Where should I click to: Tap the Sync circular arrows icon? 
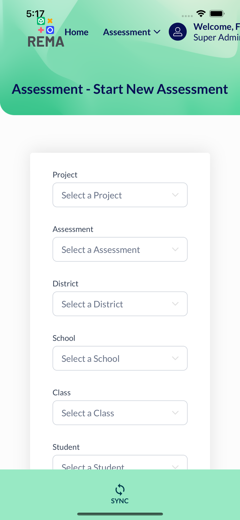click(x=120, y=490)
